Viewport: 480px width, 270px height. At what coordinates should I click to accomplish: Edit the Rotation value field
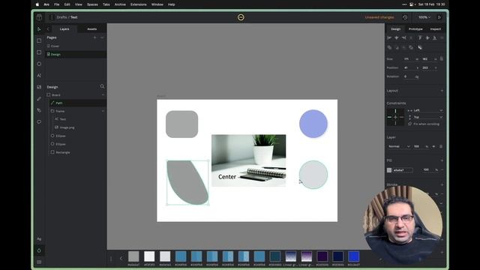tap(411, 76)
